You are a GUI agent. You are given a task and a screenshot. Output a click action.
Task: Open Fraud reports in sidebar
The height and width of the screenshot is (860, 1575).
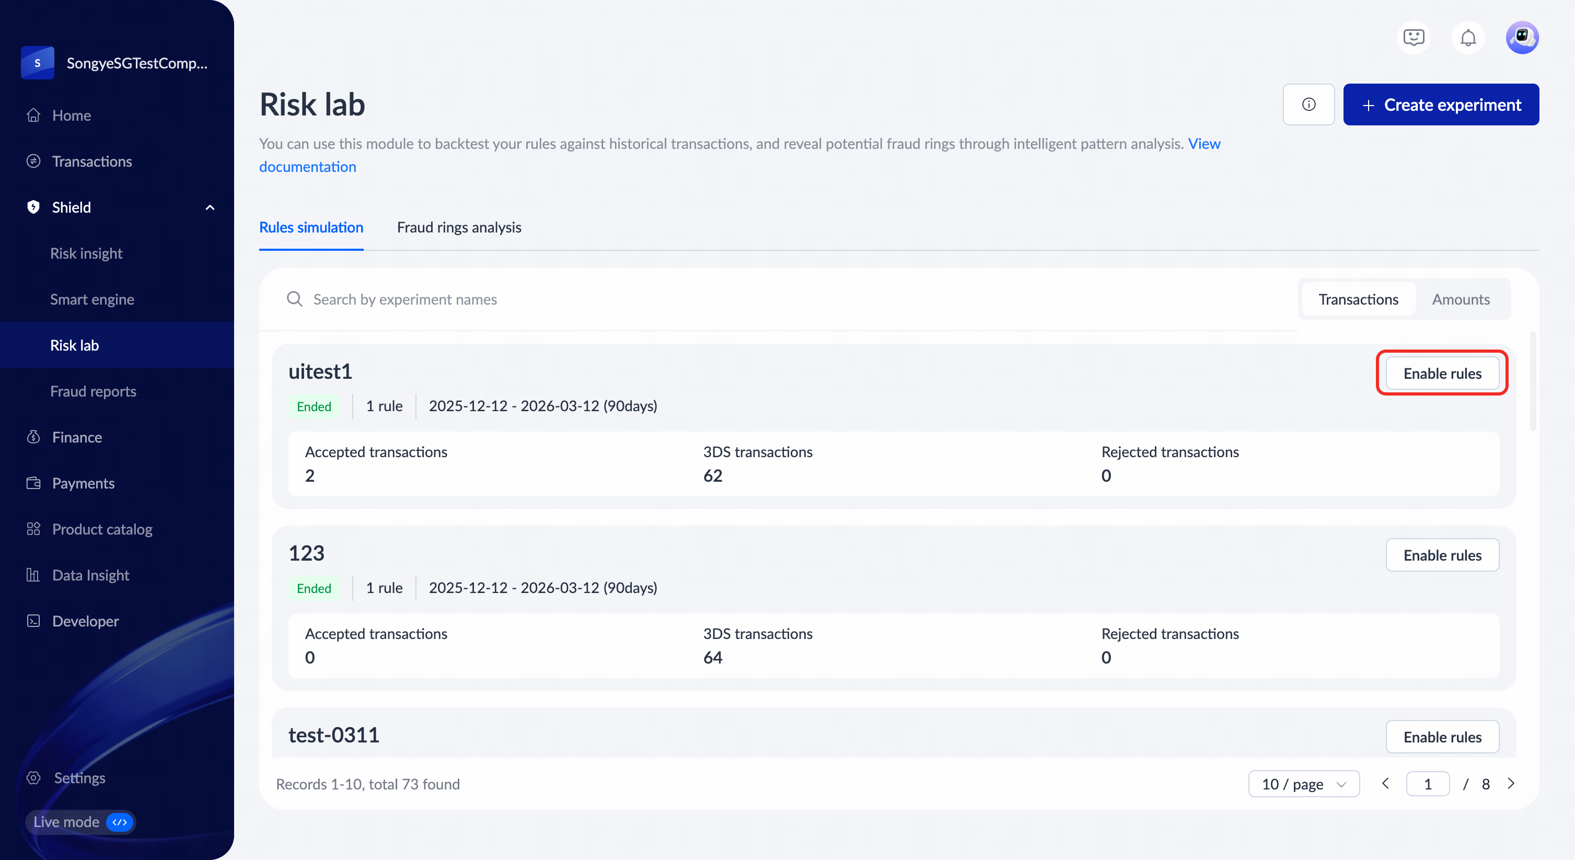(93, 391)
